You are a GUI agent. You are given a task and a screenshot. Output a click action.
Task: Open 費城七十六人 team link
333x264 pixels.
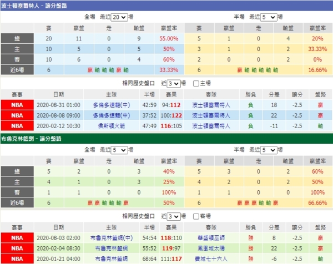pos(211,259)
